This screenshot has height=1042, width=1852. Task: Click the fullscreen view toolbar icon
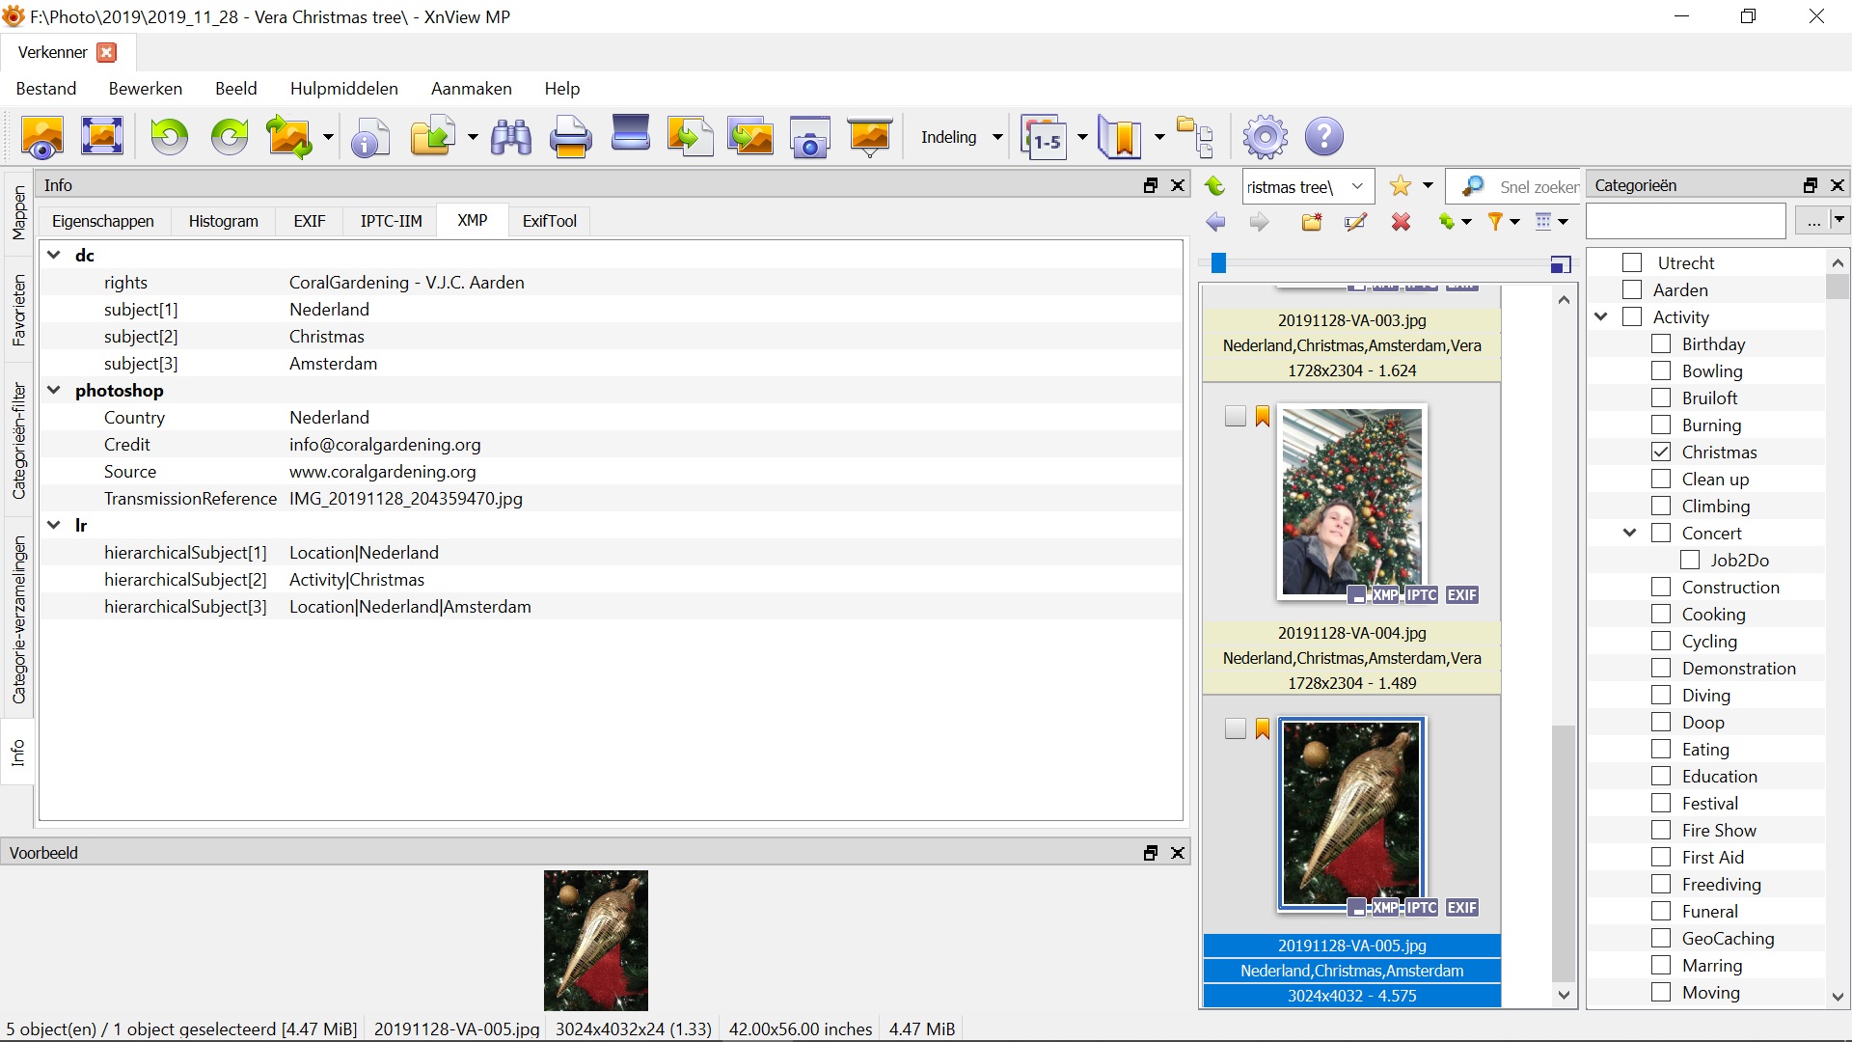tap(101, 137)
